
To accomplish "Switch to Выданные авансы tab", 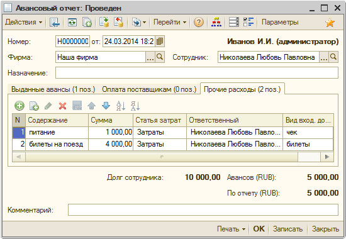I will [x=53, y=89].
